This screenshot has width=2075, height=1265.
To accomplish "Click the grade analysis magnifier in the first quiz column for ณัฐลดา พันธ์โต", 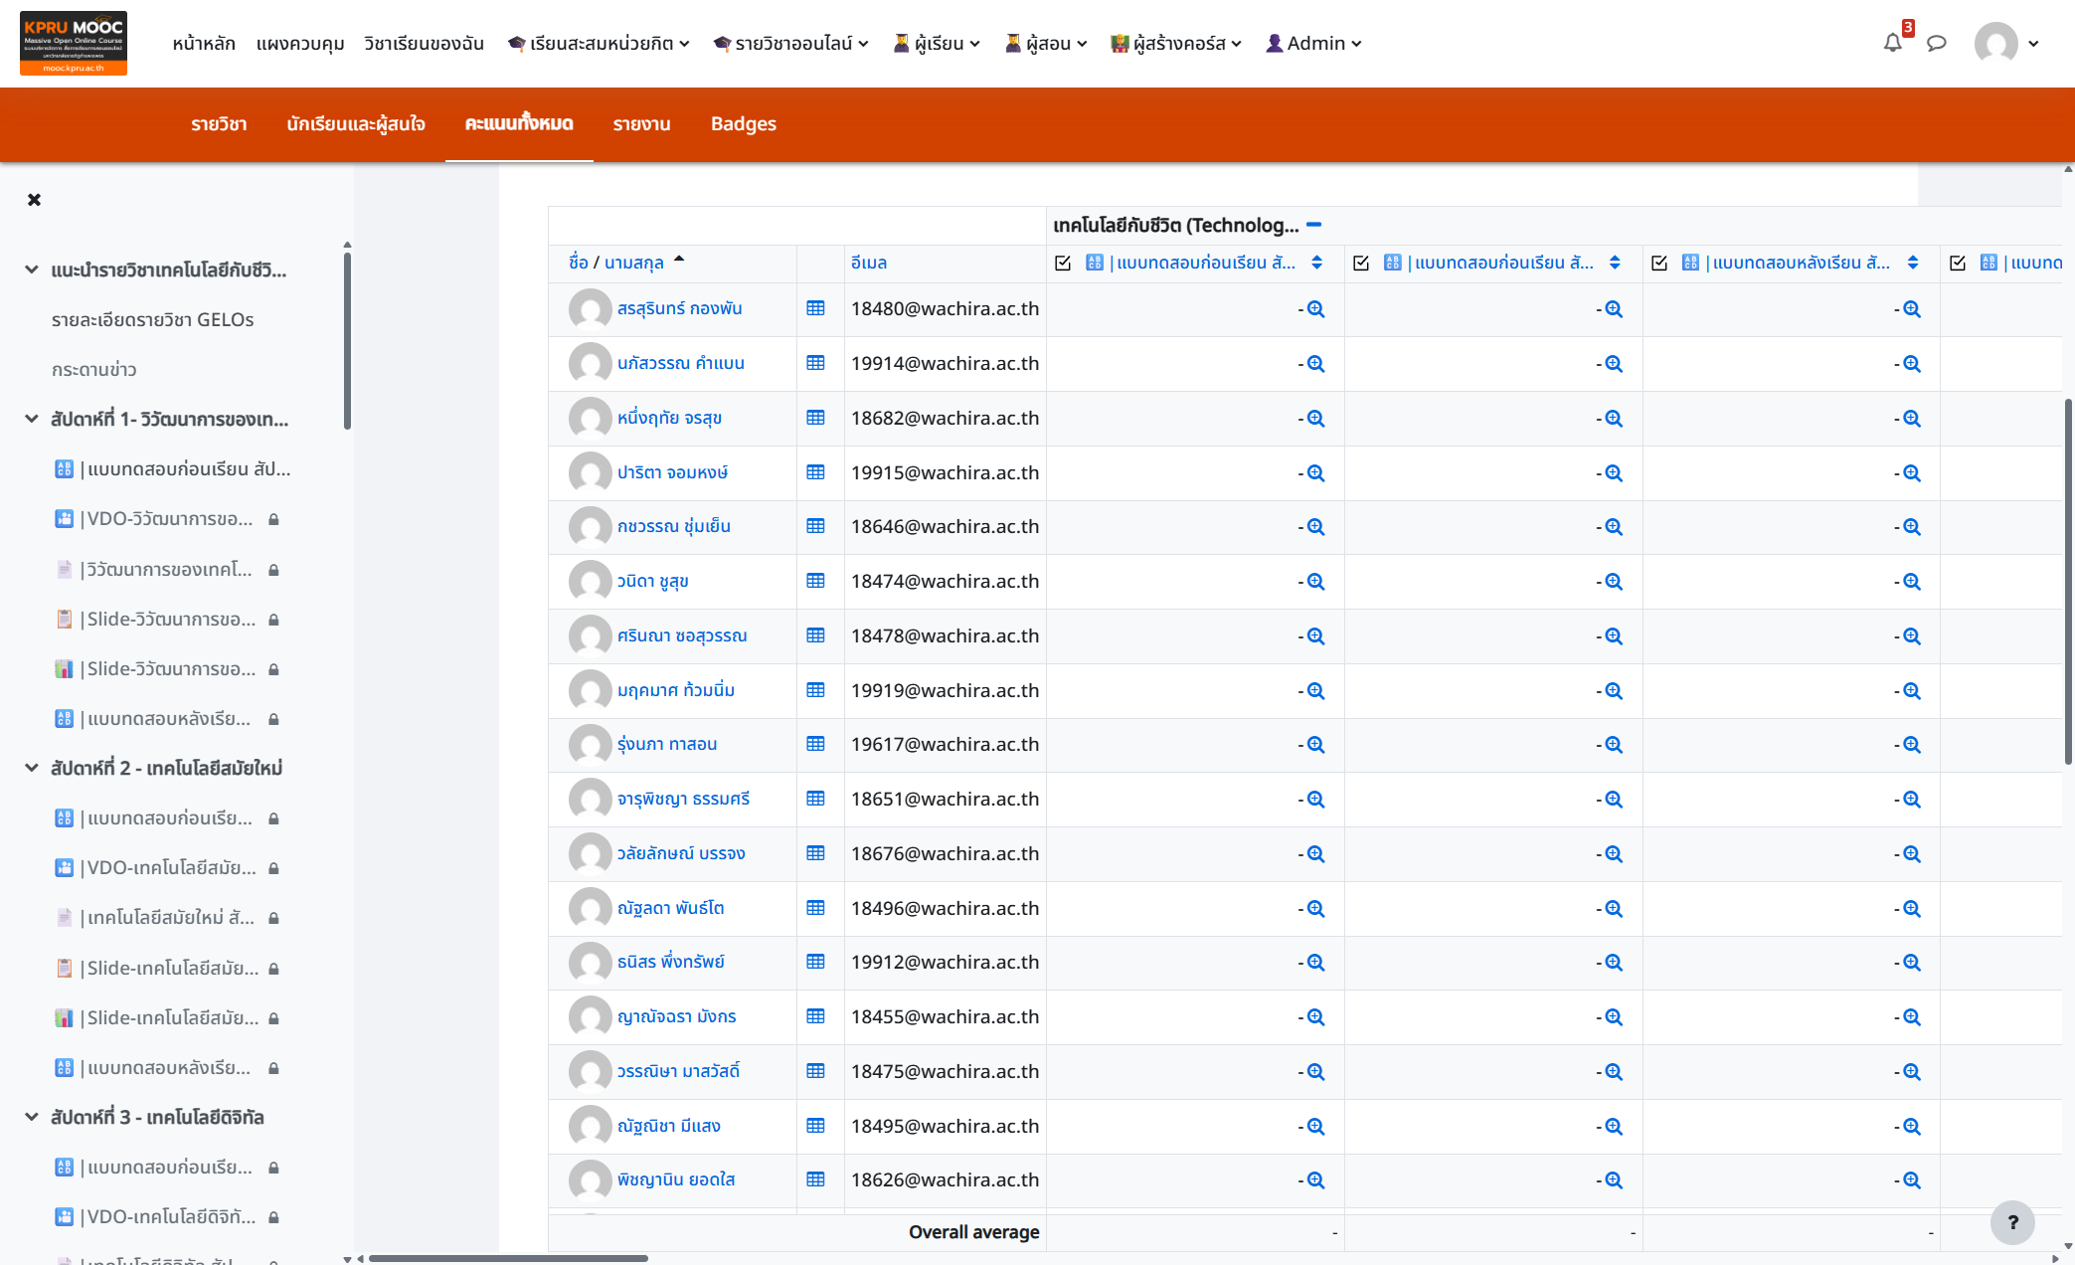I will point(1315,909).
